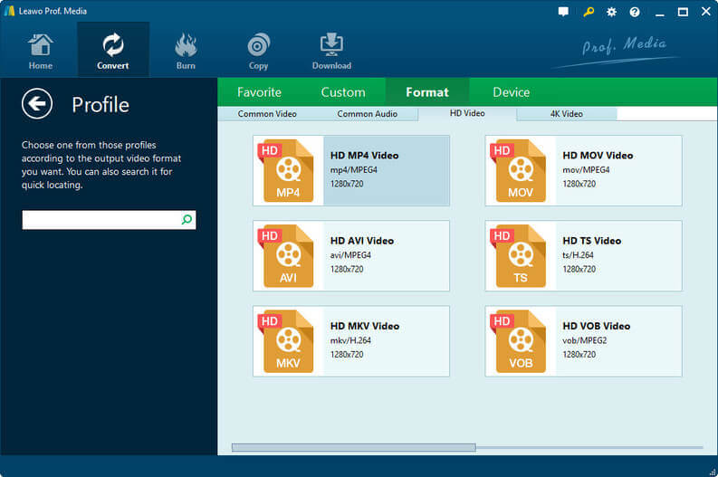Choose the HD MKV Video profile text
The height and width of the screenshot is (477, 718).
point(365,326)
